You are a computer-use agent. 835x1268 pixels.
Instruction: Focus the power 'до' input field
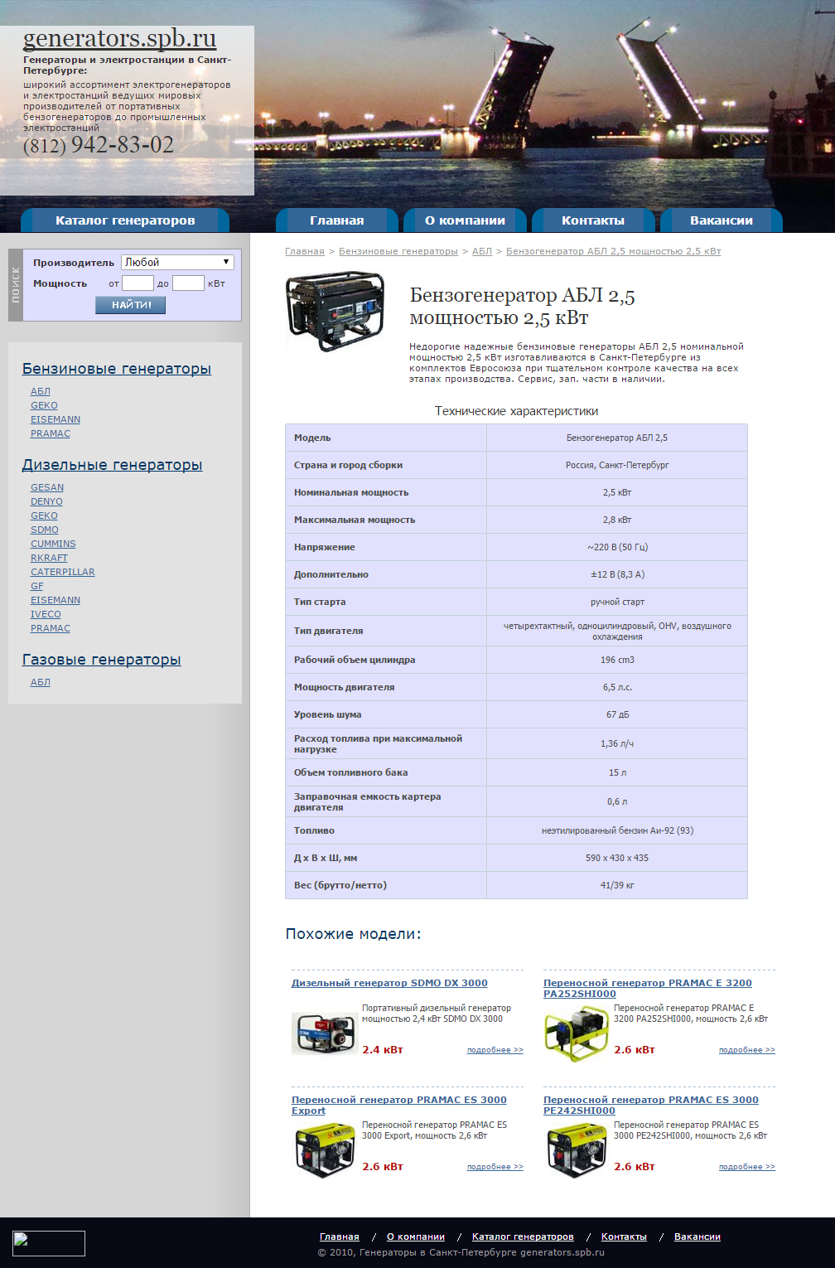188,283
